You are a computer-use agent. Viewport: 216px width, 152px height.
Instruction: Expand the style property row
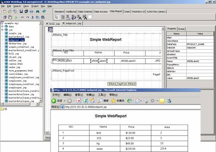tap(168, 68)
